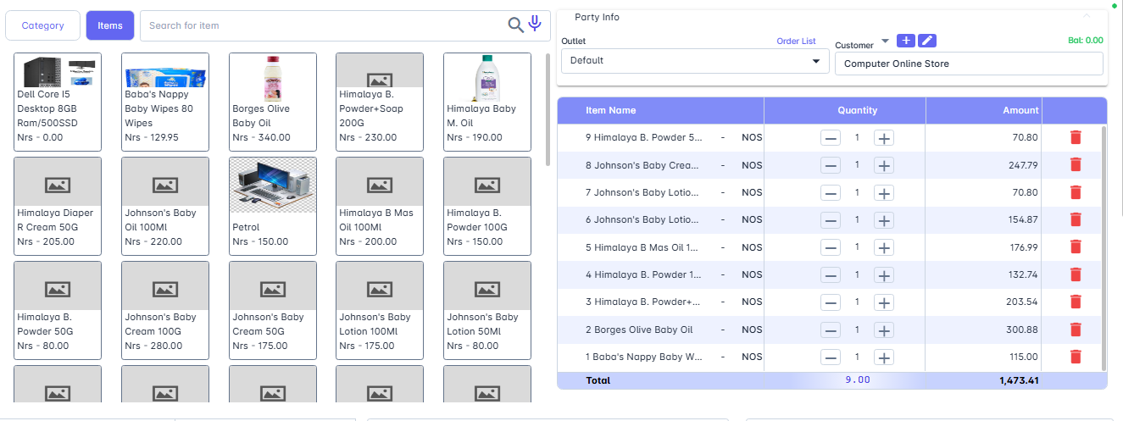
Task: Add Dell Core I5 Desktop item
Action: click(58, 102)
